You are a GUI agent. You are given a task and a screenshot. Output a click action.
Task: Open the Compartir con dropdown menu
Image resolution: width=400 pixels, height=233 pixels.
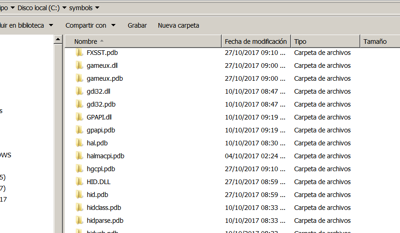click(x=90, y=25)
